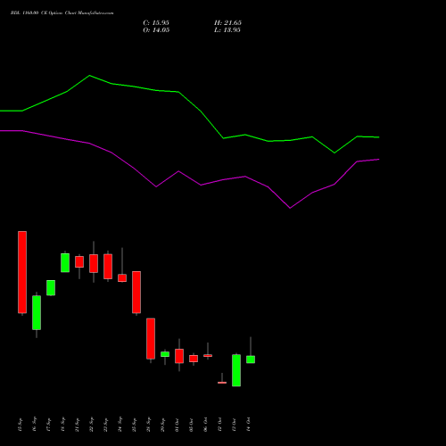Click the high value H: 21.65
This screenshot has height=446, width=446.
(227, 23)
